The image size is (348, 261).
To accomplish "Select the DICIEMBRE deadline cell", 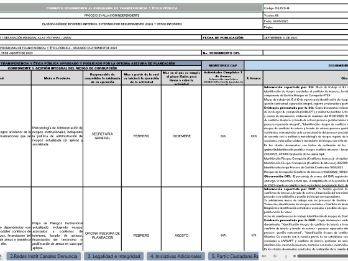I will (181, 136).
